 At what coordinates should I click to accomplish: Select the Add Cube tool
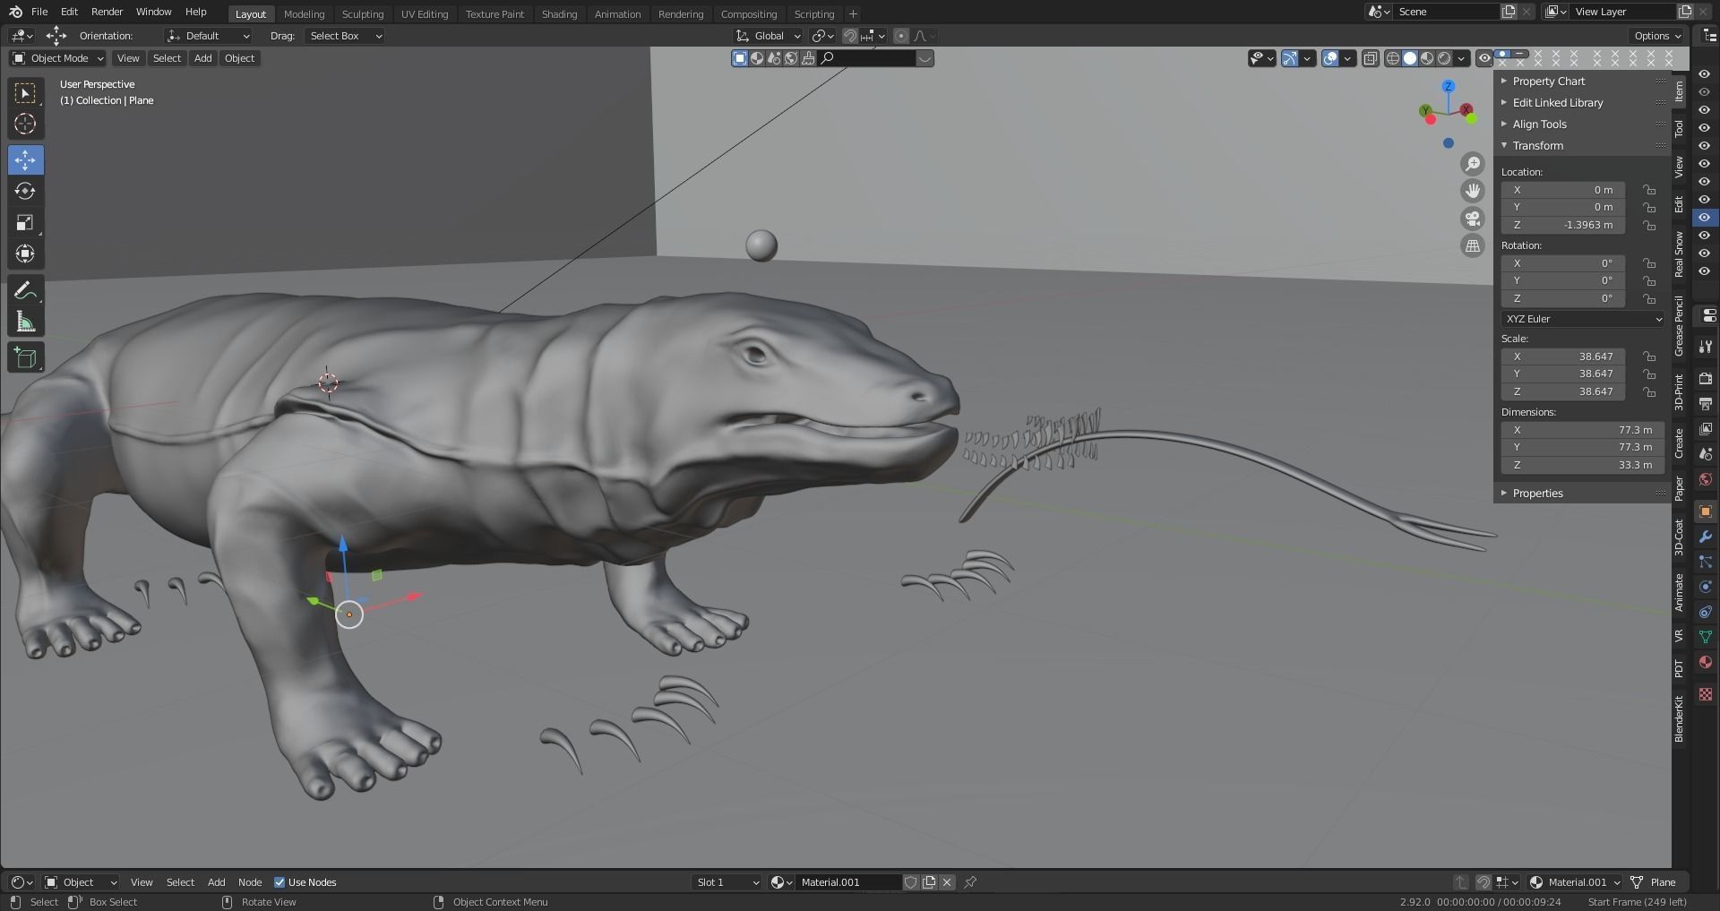click(25, 358)
